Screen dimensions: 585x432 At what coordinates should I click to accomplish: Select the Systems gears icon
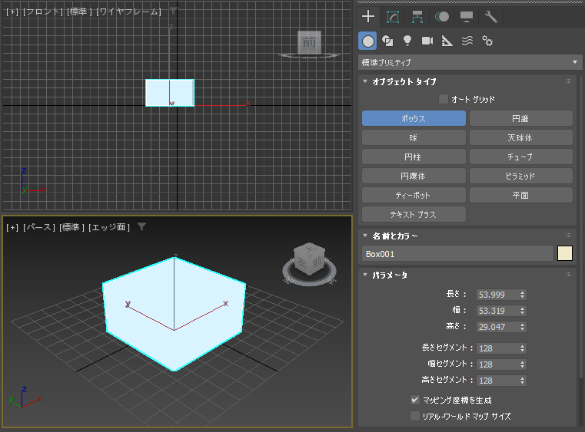tap(487, 41)
